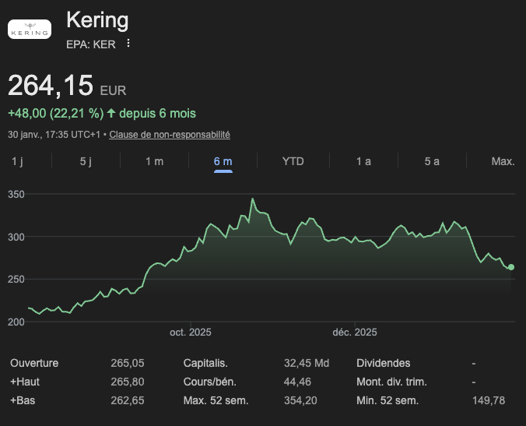The image size is (526, 426).
Task: Show the 1 a chart range
Action: pos(363,161)
